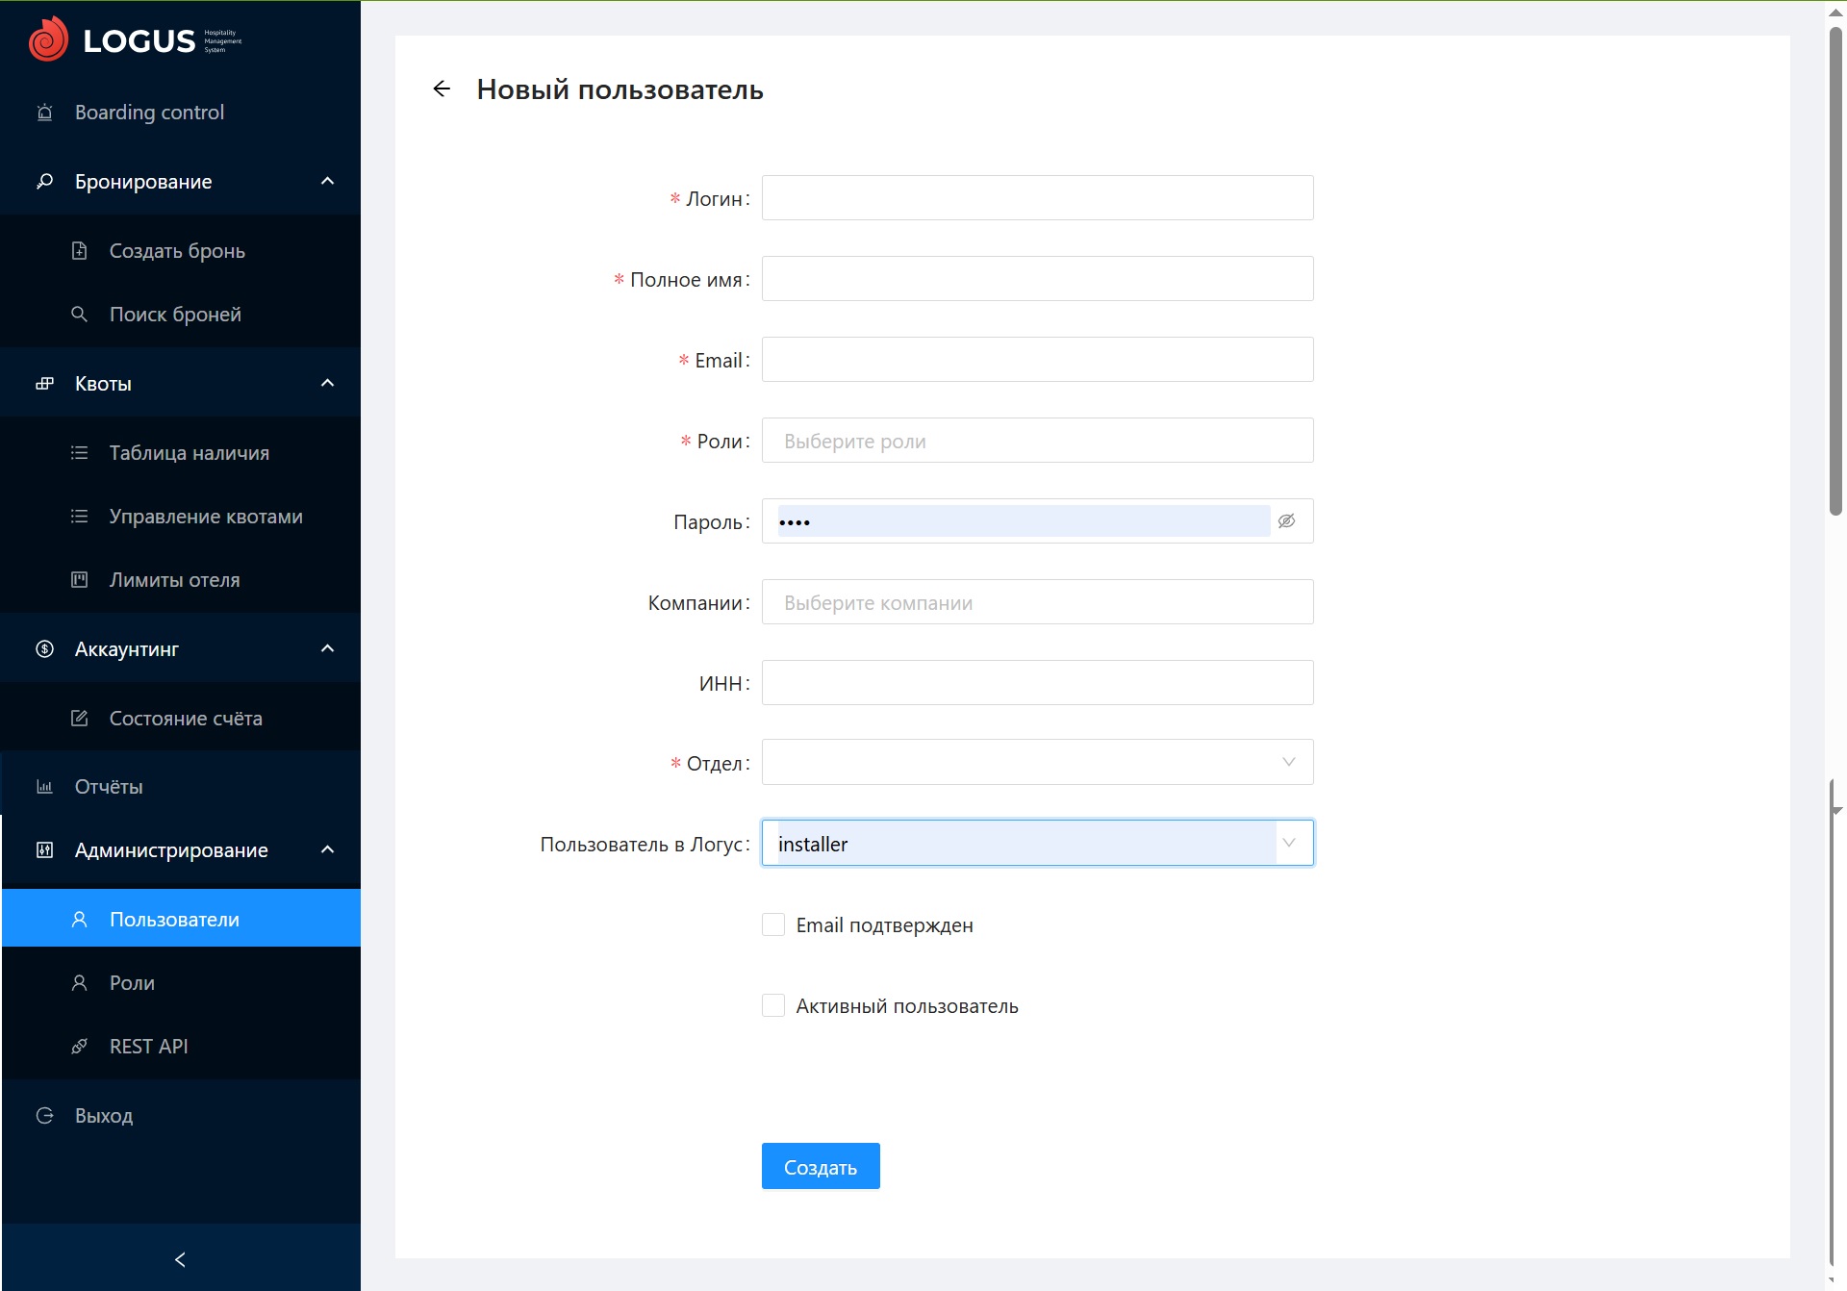
Task: Click the REST API plug icon
Action: [x=80, y=1047]
